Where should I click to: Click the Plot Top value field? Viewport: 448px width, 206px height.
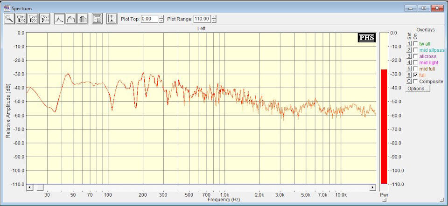click(x=150, y=19)
